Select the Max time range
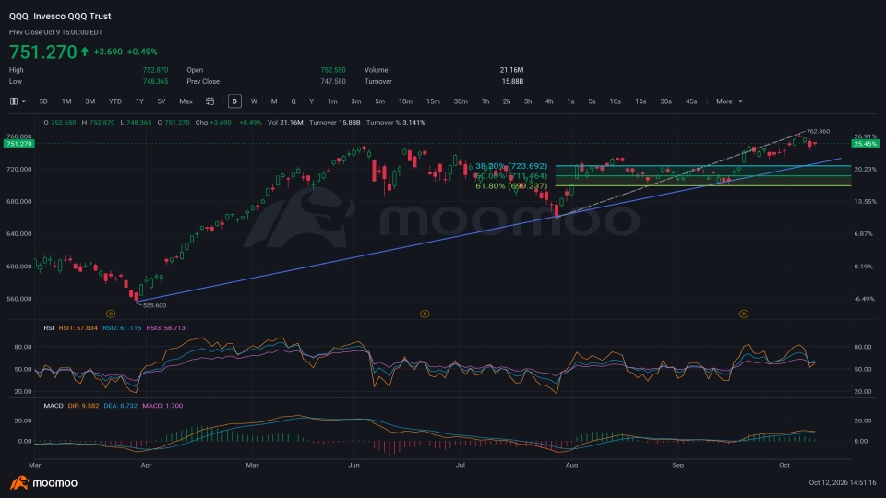 click(186, 101)
